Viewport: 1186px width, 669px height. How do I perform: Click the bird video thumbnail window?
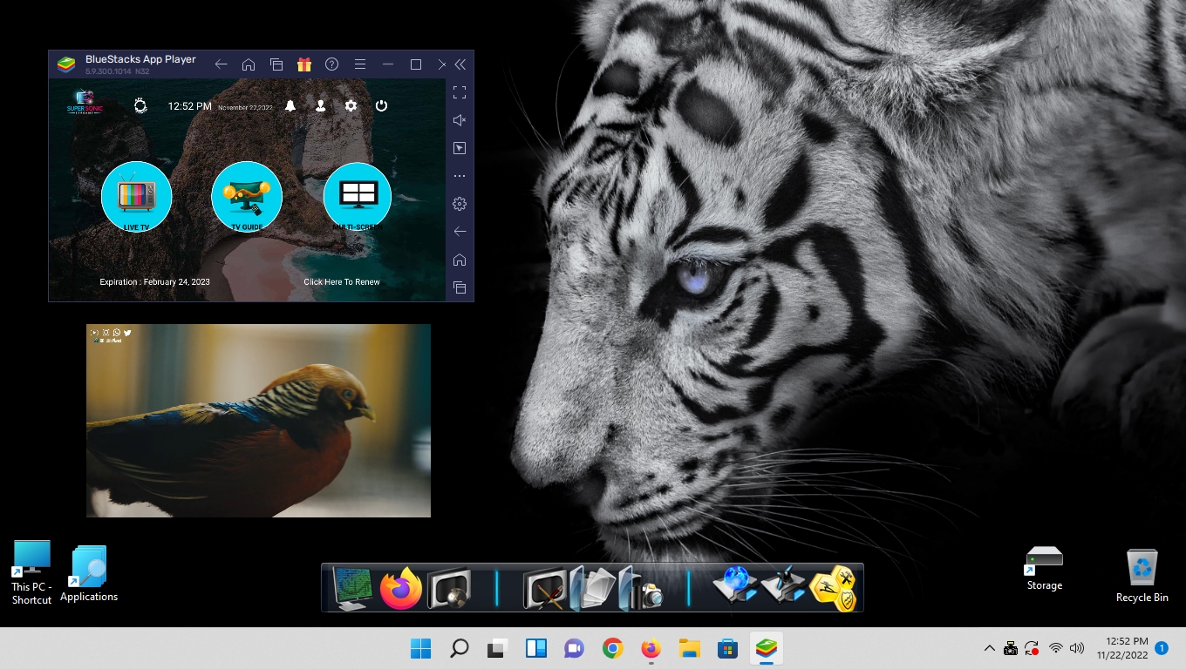pos(258,421)
